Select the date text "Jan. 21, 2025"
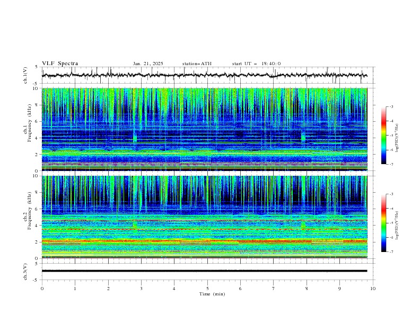The image size is (420, 324). point(148,64)
